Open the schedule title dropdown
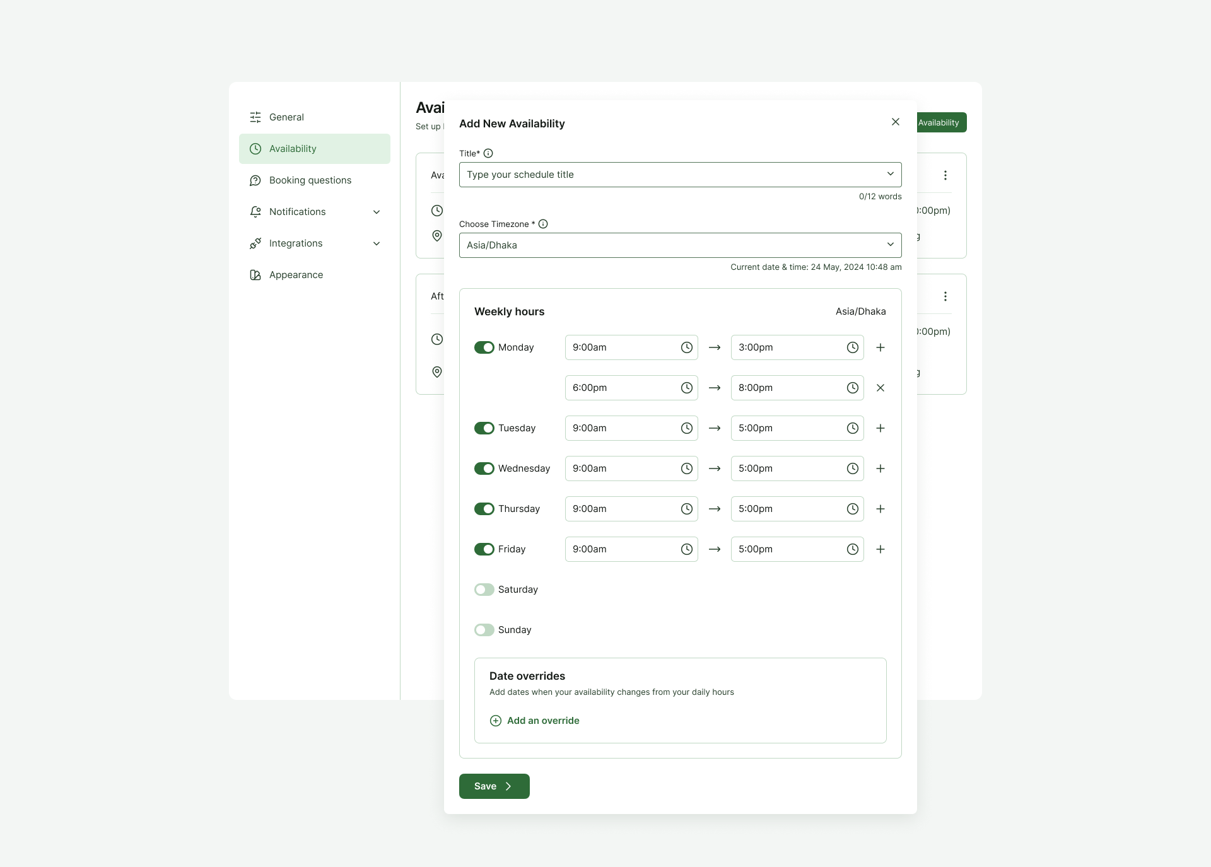Screen dimensions: 1211x867 (890, 175)
